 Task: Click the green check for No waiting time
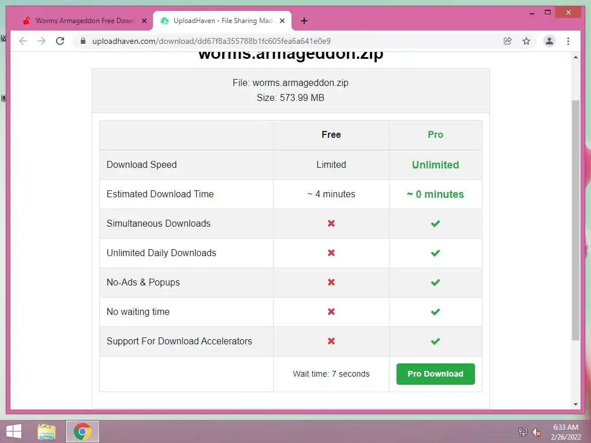click(435, 311)
